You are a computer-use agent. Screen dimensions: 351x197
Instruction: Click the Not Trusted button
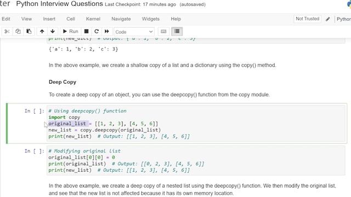pos(307,19)
